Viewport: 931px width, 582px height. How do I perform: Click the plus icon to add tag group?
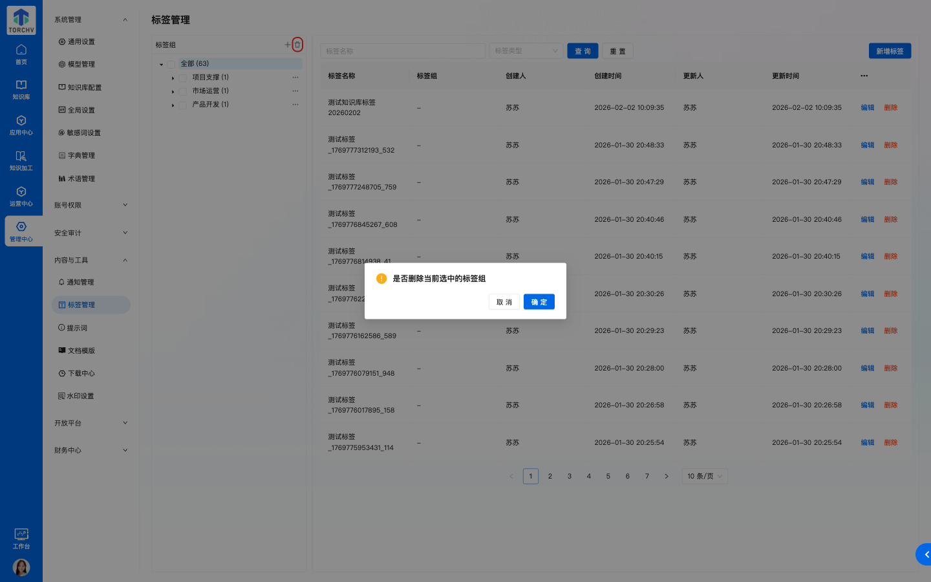288,45
